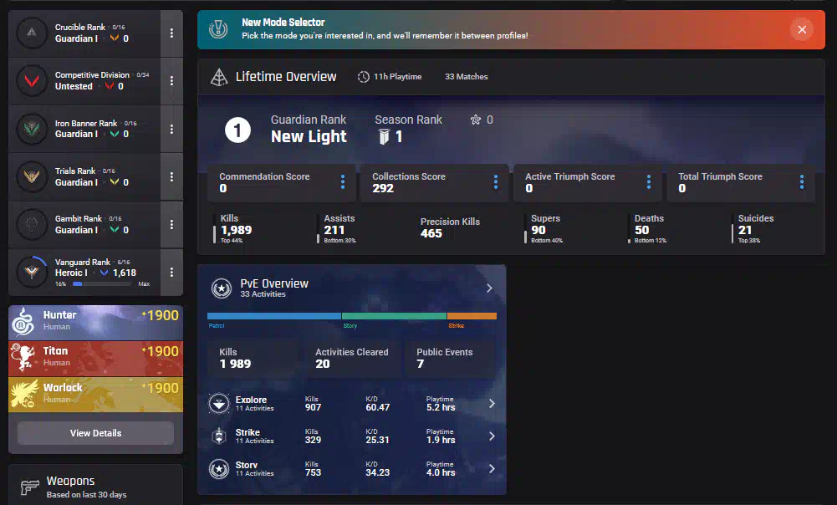
Task: Click the Hunter class emblem icon
Action: point(23,322)
